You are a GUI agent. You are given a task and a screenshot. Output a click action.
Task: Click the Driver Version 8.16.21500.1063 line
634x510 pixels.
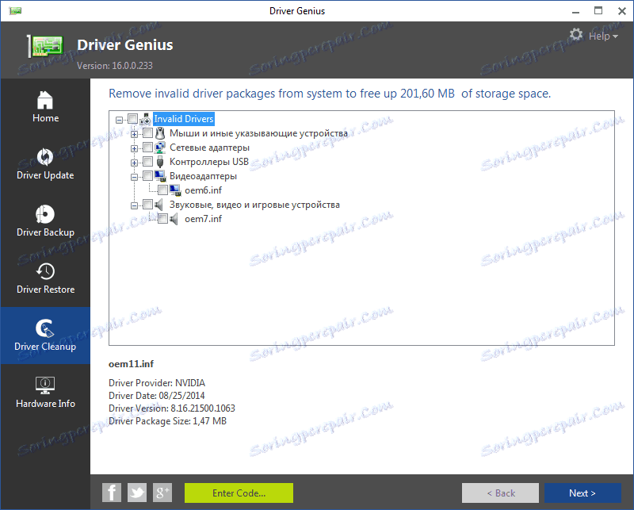[x=172, y=408]
